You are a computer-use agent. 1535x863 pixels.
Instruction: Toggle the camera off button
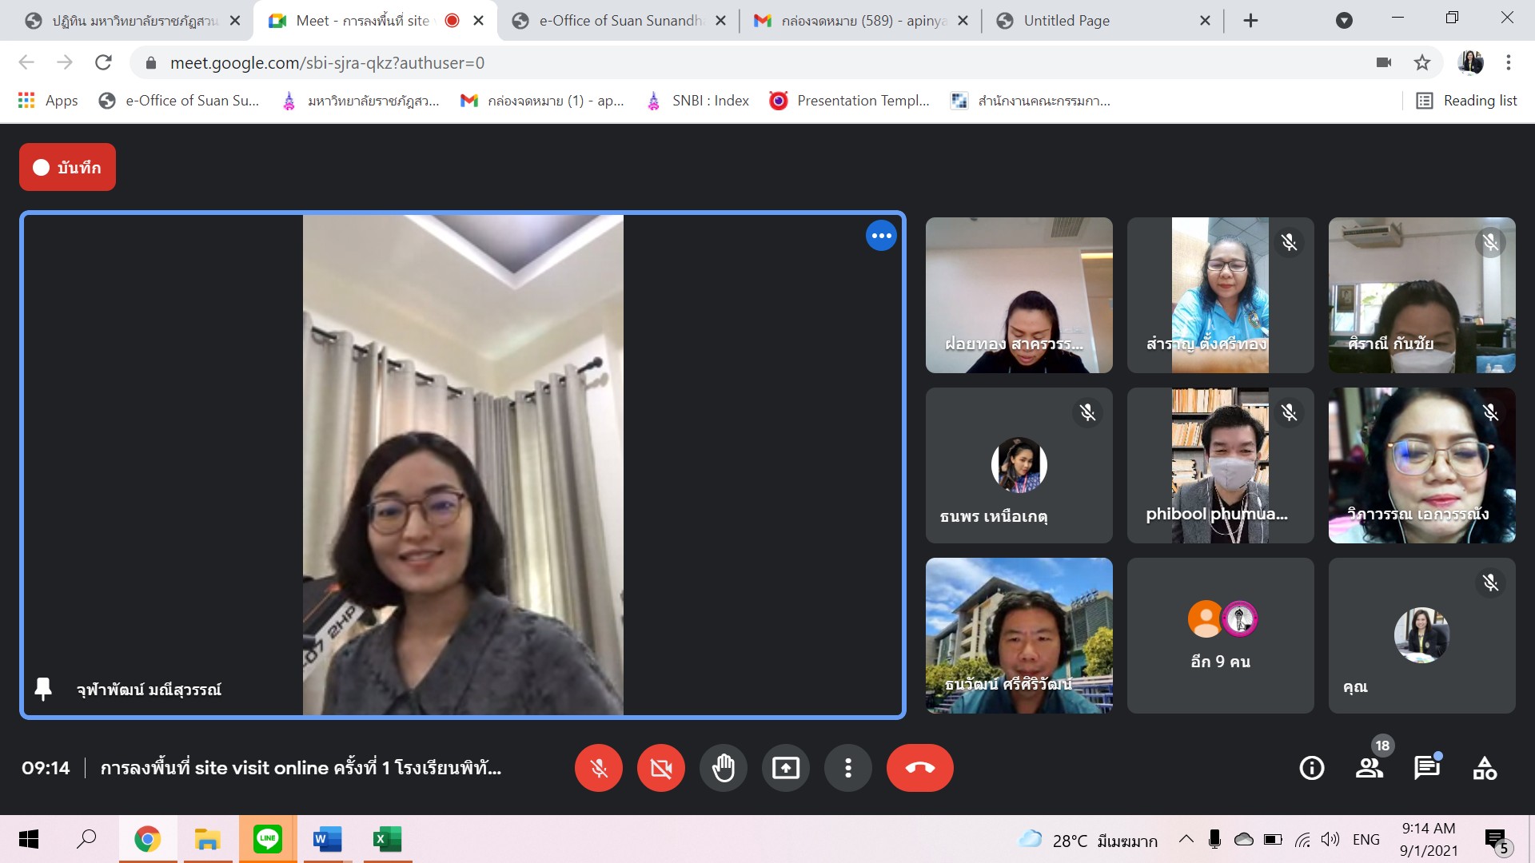(x=660, y=768)
